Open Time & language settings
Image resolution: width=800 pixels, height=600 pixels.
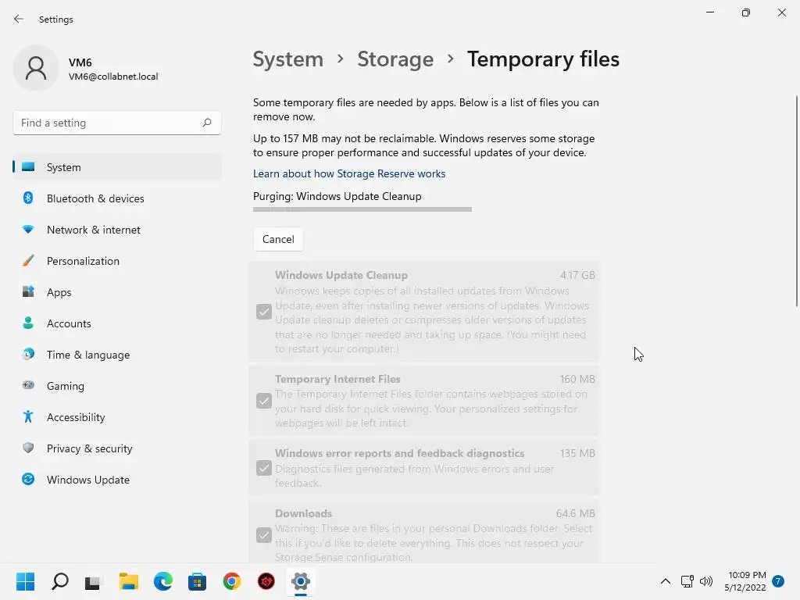click(x=87, y=355)
